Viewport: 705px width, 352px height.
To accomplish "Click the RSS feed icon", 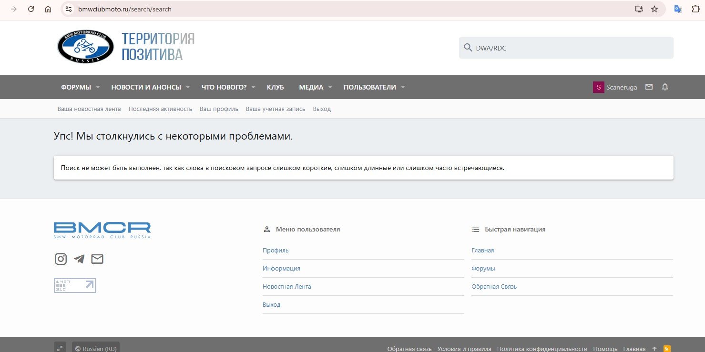I will pyautogui.click(x=667, y=349).
